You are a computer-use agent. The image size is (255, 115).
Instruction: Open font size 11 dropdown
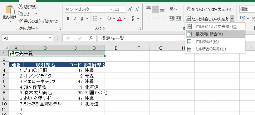(124, 9)
